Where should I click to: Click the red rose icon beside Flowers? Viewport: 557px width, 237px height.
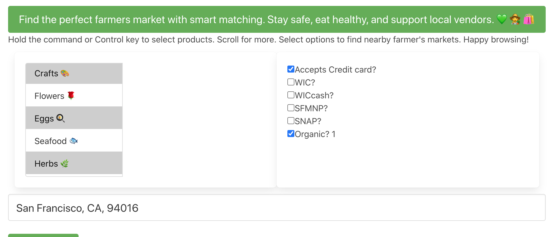click(71, 96)
